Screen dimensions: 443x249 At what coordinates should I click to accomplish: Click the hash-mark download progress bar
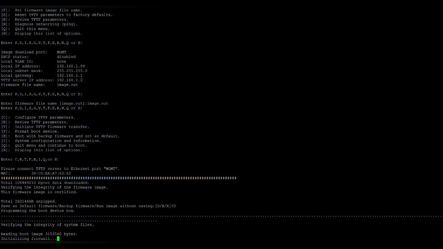point(119,178)
